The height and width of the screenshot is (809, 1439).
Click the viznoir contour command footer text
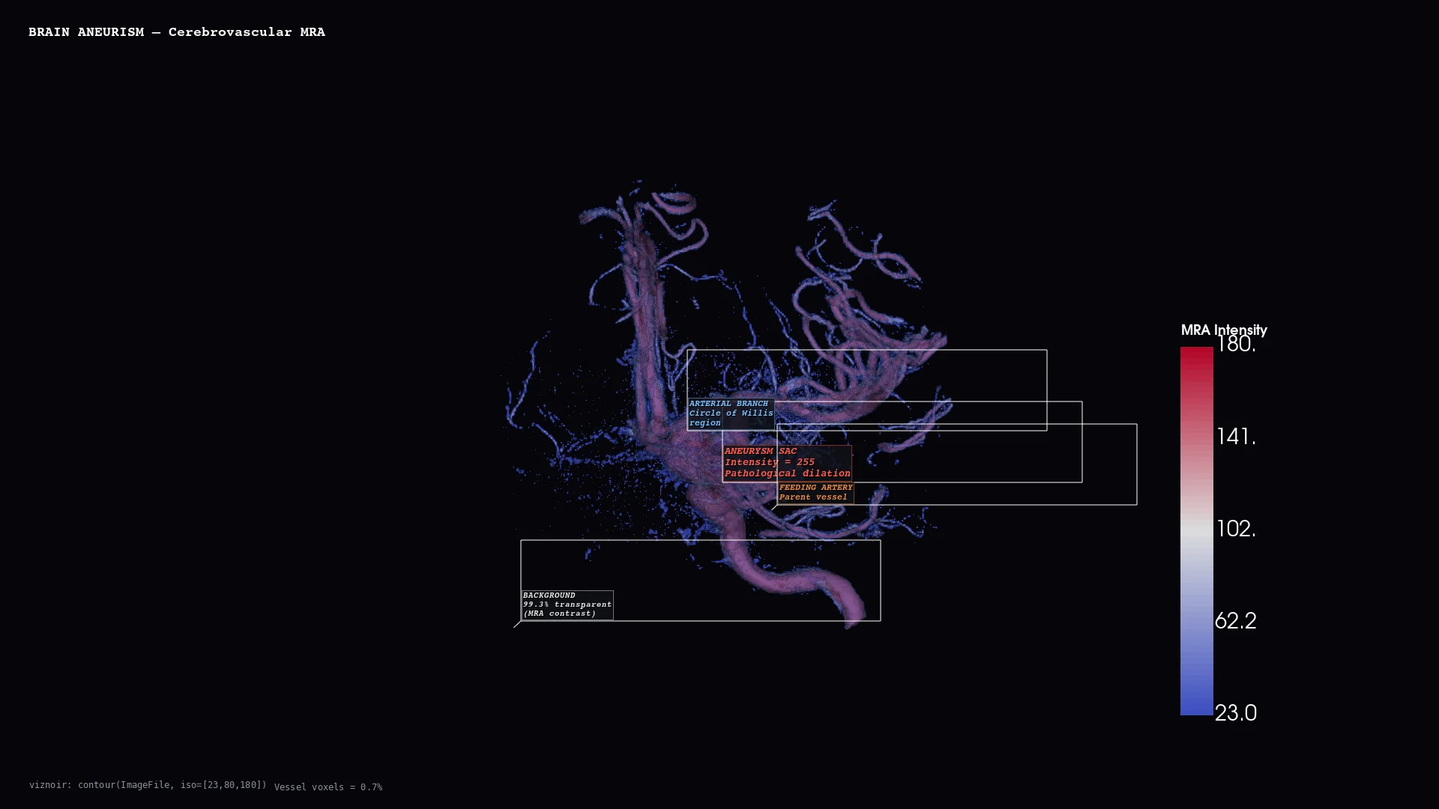148,785
